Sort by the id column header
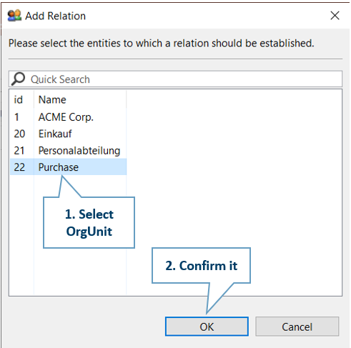Viewport: 351px width, 348px height. pyautogui.click(x=21, y=99)
